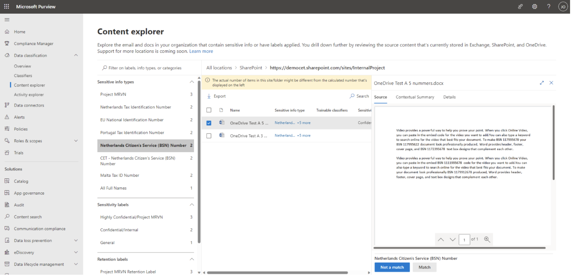Close the document preview pane

(x=551, y=83)
